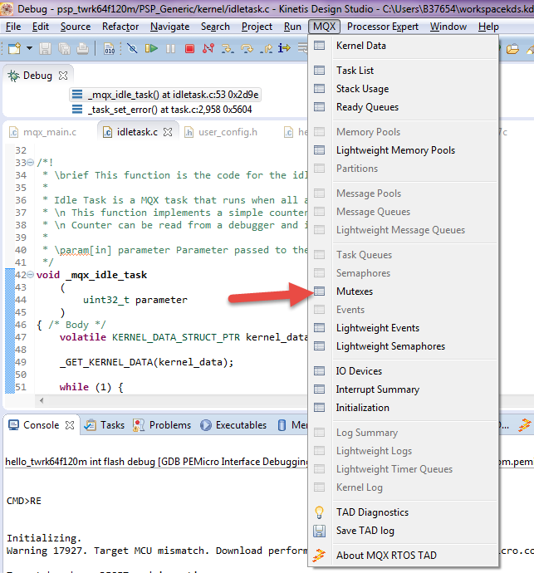The height and width of the screenshot is (573, 534).
Task: Click the Disconnect debug icon
Action: pyautogui.click(x=208, y=48)
